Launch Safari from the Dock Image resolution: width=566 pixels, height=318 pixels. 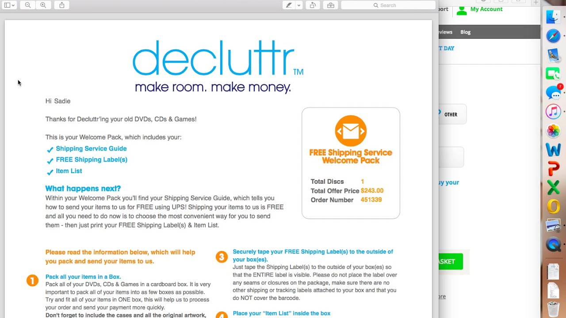click(553, 36)
